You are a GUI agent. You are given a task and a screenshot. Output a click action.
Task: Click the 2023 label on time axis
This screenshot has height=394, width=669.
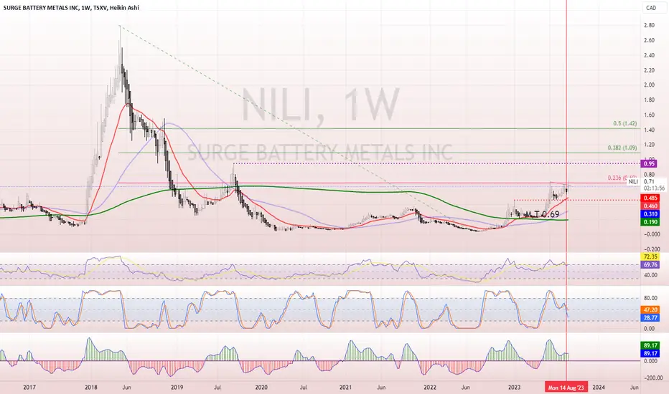(514, 387)
